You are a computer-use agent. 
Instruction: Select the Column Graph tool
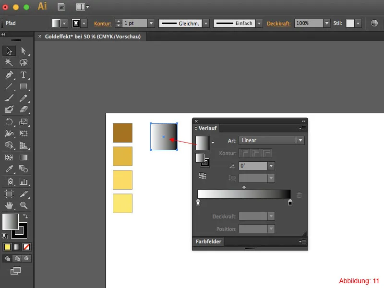pos(24,181)
